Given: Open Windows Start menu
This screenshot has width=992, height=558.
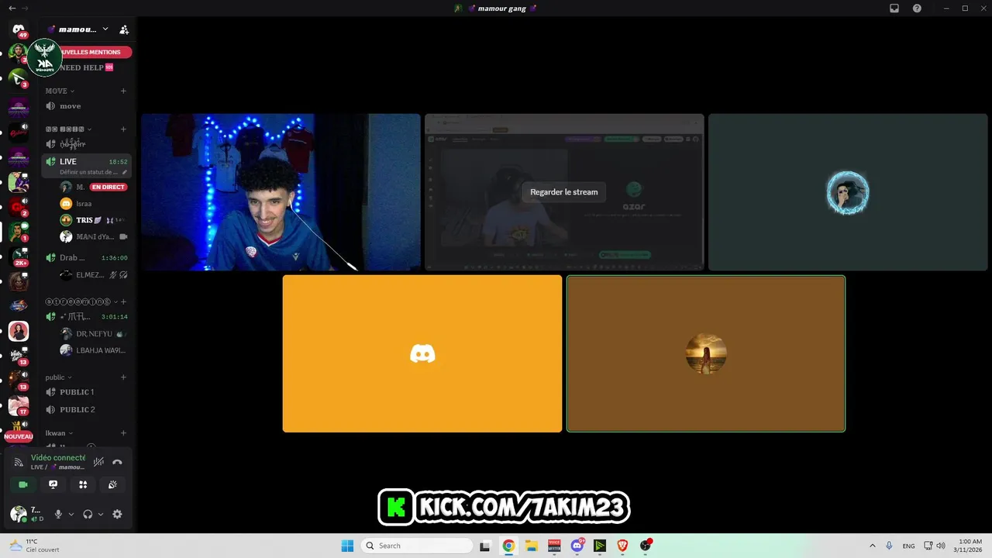Looking at the screenshot, I should 347,546.
